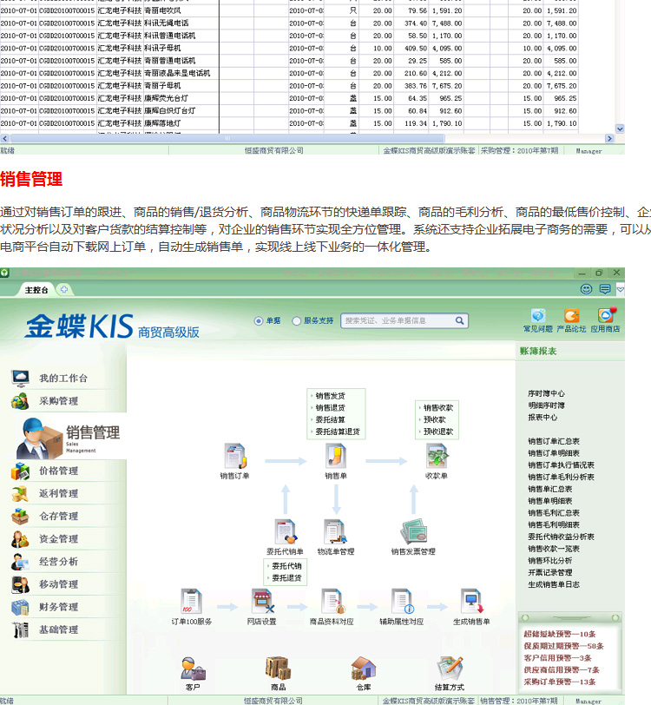Click 委托代销 link
Viewport: 651px width, 705px height.
(x=286, y=566)
